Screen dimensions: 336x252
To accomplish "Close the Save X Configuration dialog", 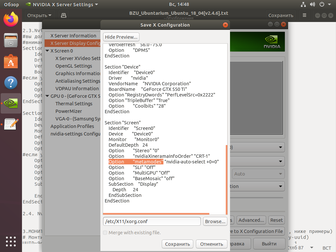I will coord(225,25).
